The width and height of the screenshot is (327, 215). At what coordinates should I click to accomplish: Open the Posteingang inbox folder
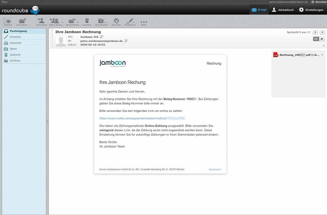24,31
